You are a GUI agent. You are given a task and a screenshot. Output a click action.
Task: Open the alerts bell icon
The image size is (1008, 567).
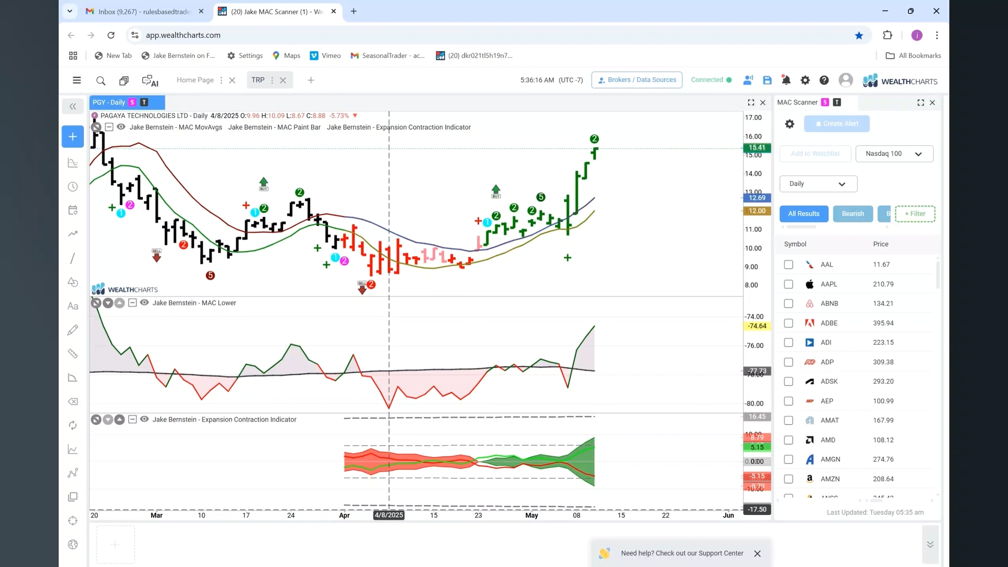point(786,80)
